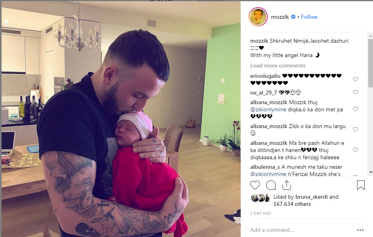Save the post with the bookmark icon

tap(361, 185)
